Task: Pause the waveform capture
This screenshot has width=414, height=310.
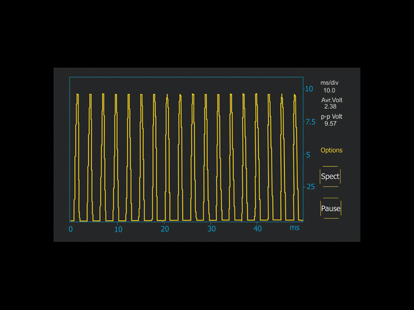Action: [x=330, y=209]
